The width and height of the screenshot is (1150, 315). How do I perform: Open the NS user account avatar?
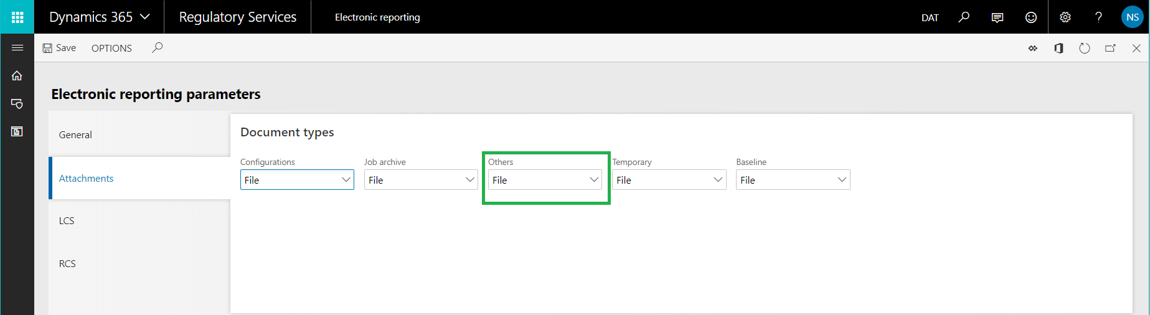1133,17
